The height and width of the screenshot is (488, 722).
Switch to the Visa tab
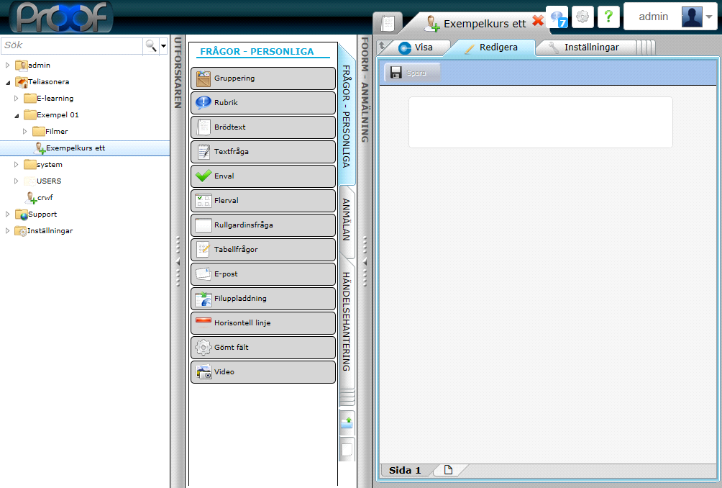pos(416,48)
